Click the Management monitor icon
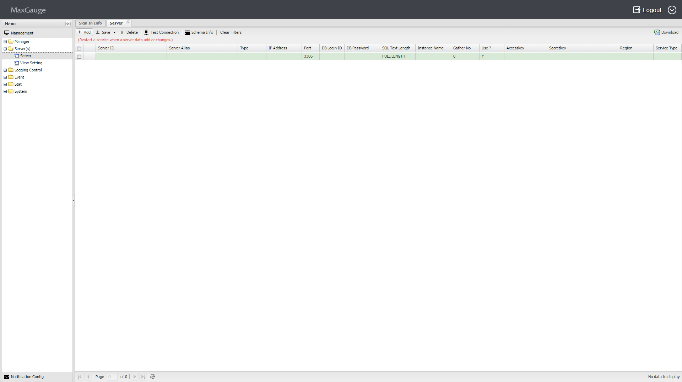 [7, 33]
